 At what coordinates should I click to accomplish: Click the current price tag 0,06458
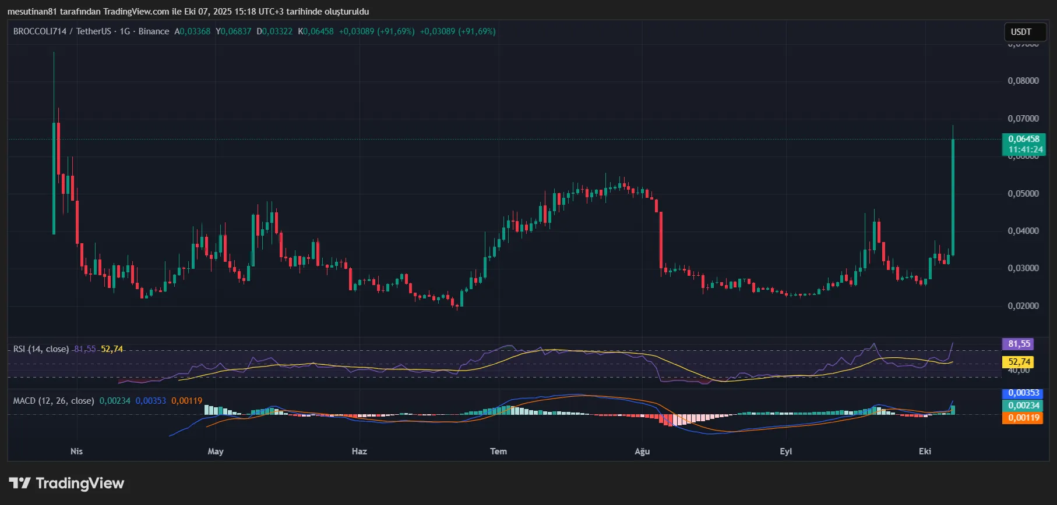1024,139
